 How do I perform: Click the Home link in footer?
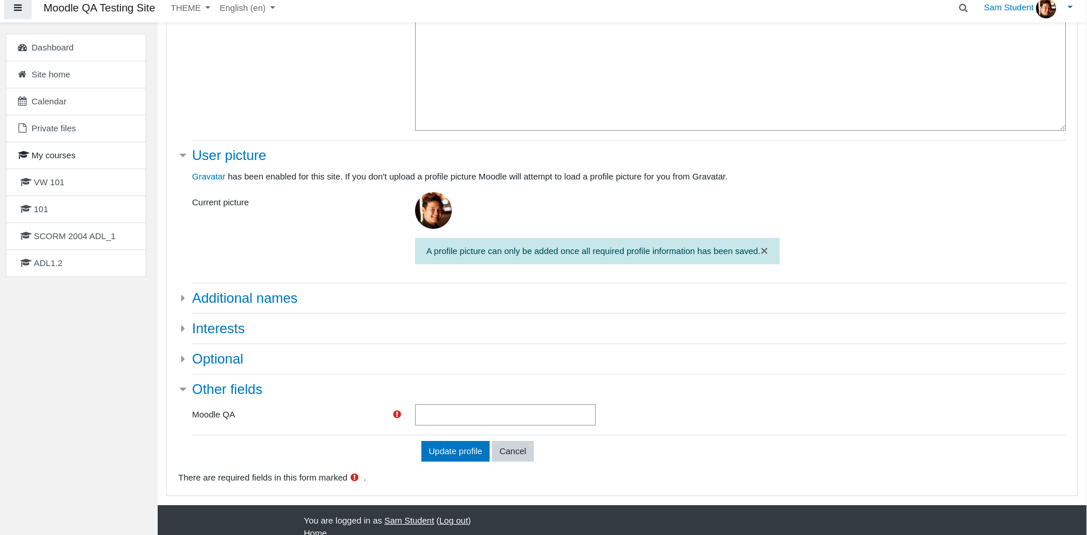[315, 532]
